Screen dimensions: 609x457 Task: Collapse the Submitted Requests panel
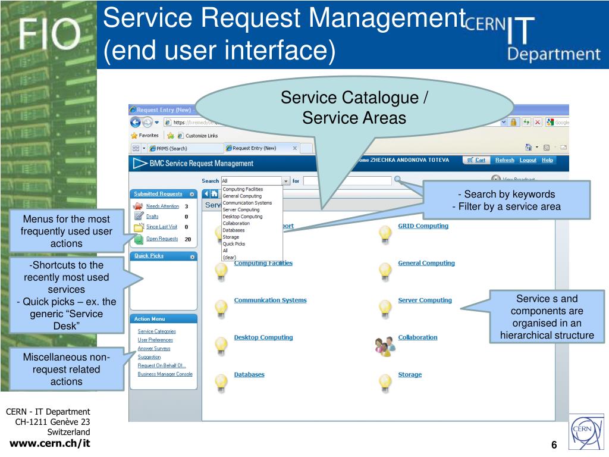point(192,194)
